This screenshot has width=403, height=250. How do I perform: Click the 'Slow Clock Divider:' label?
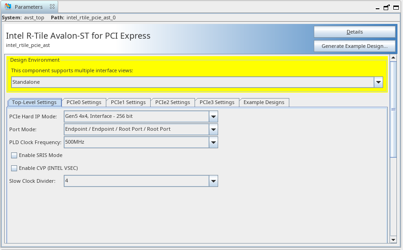32,181
